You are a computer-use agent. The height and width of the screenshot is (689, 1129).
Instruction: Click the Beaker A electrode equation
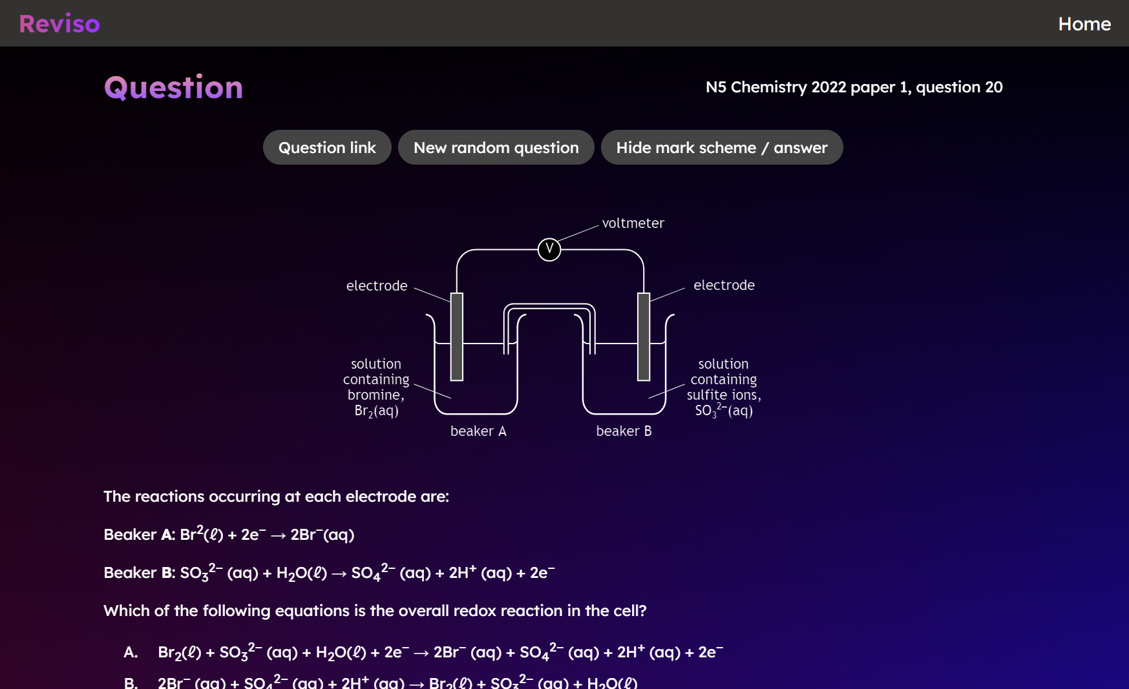pyautogui.click(x=229, y=534)
